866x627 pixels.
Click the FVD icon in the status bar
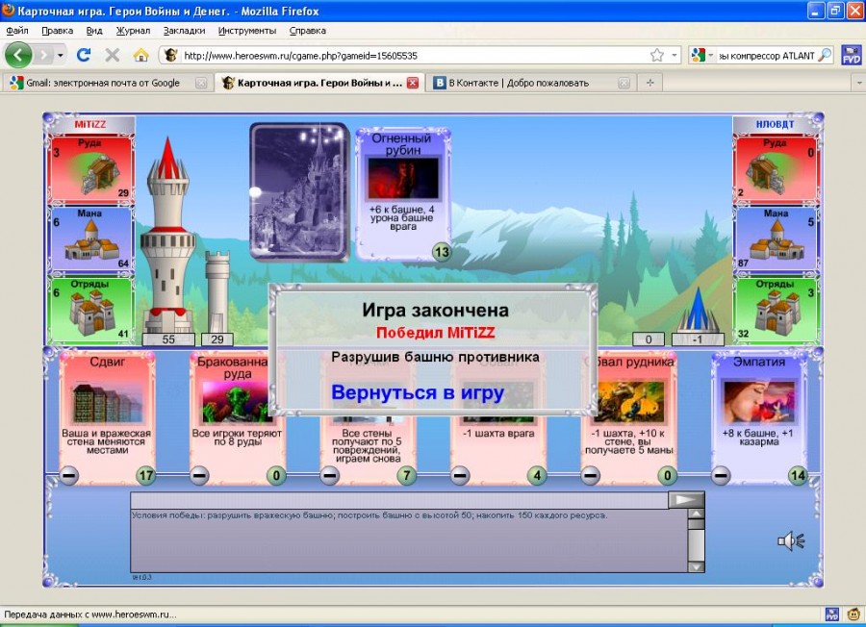pyautogui.click(x=831, y=614)
